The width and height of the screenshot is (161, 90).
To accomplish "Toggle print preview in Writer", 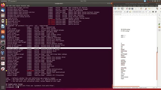I will pos(132,8).
